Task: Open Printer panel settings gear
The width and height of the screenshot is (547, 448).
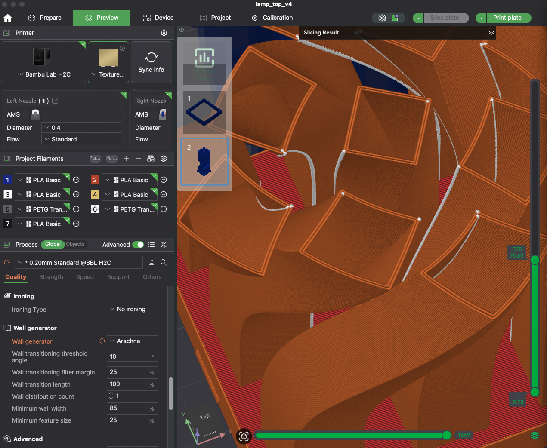Action: click(x=164, y=33)
